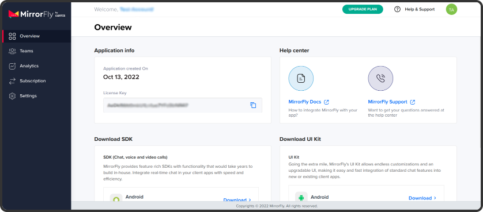Open the Analytics chart icon
Image resolution: width=483 pixels, height=212 pixels.
click(12, 66)
